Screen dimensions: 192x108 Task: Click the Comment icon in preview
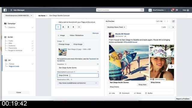click(120, 93)
